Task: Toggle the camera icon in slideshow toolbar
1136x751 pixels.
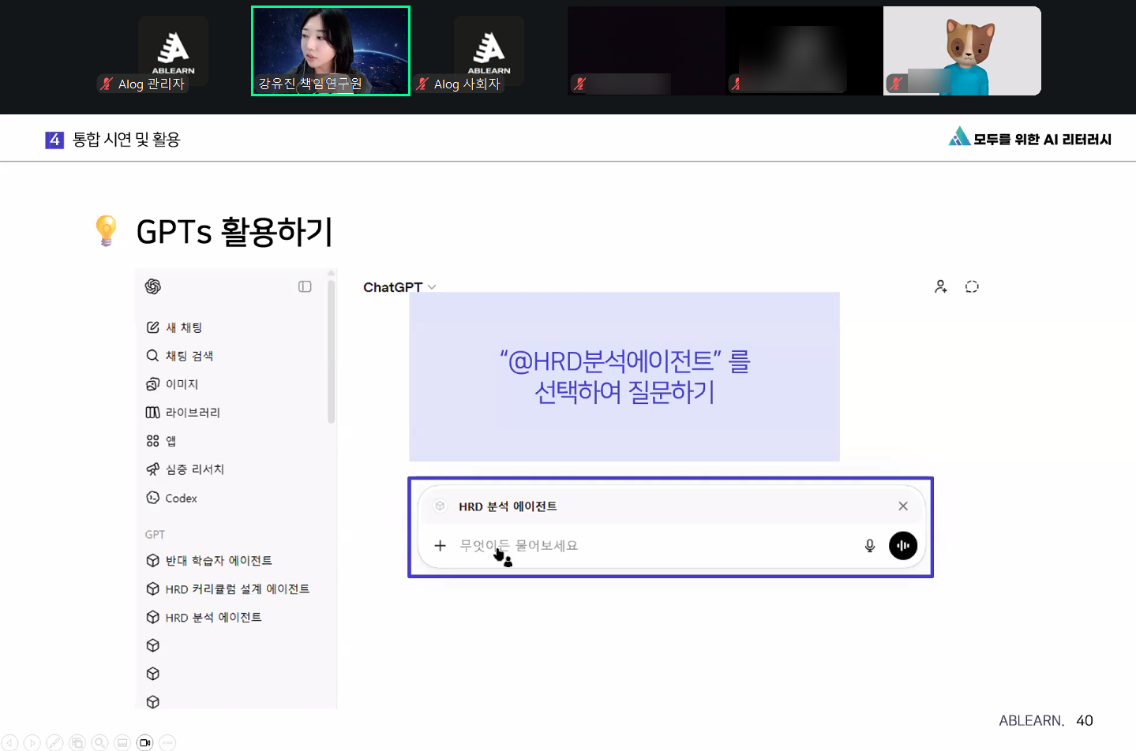Action: (144, 742)
